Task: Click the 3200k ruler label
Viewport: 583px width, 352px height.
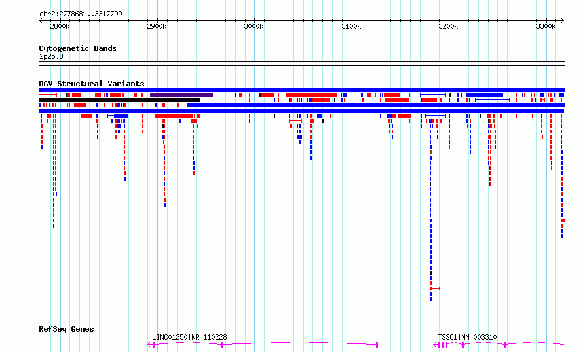Action: [x=448, y=26]
